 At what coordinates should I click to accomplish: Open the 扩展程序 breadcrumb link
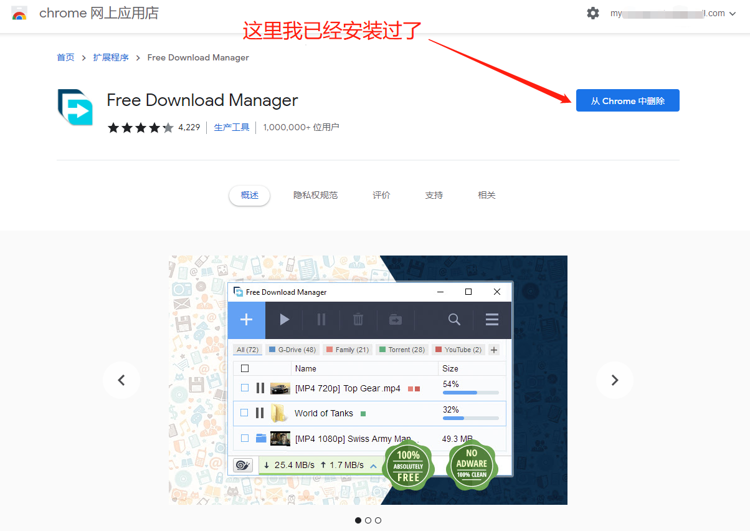tap(110, 57)
